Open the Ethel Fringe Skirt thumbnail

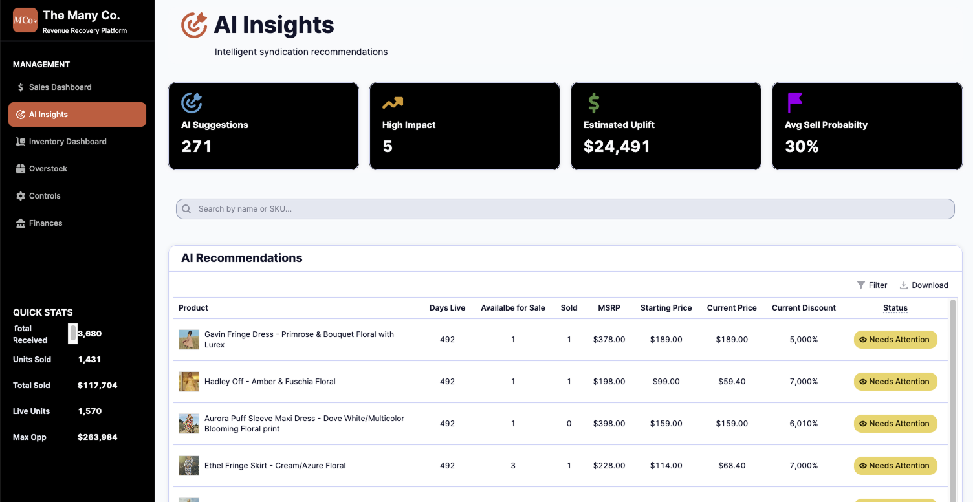189,466
